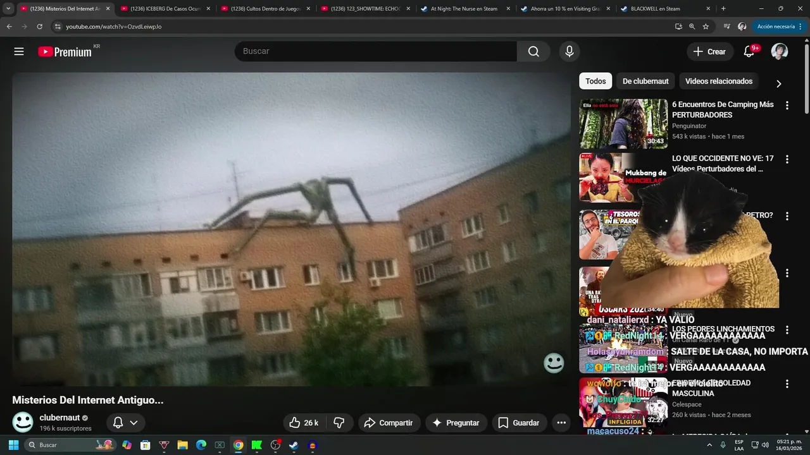Screen dimensions: 810x455
Task: Open the clubernaut channel name link
Action: 59,418
